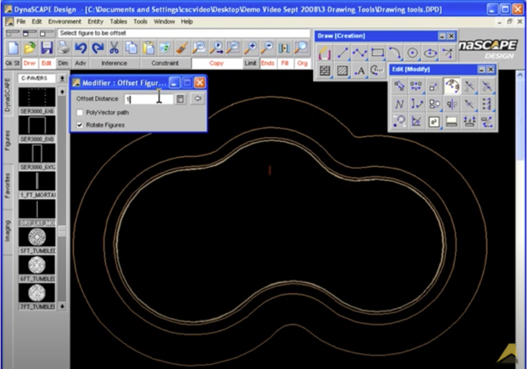Zoom in using the plus magnifier icon
This screenshot has height=369, width=527.
(250, 48)
